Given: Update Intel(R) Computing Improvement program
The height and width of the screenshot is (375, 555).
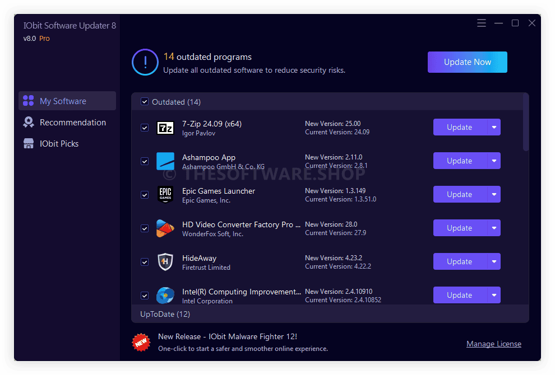Looking at the screenshot, I should (460, 295).
